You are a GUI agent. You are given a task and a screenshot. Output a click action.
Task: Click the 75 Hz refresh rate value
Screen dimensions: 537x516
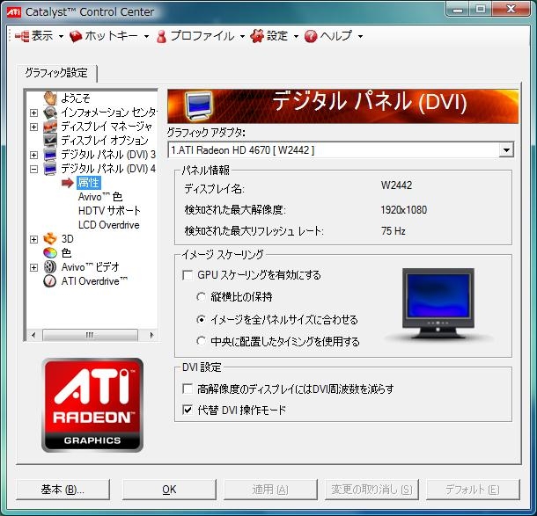pos(394,231)
